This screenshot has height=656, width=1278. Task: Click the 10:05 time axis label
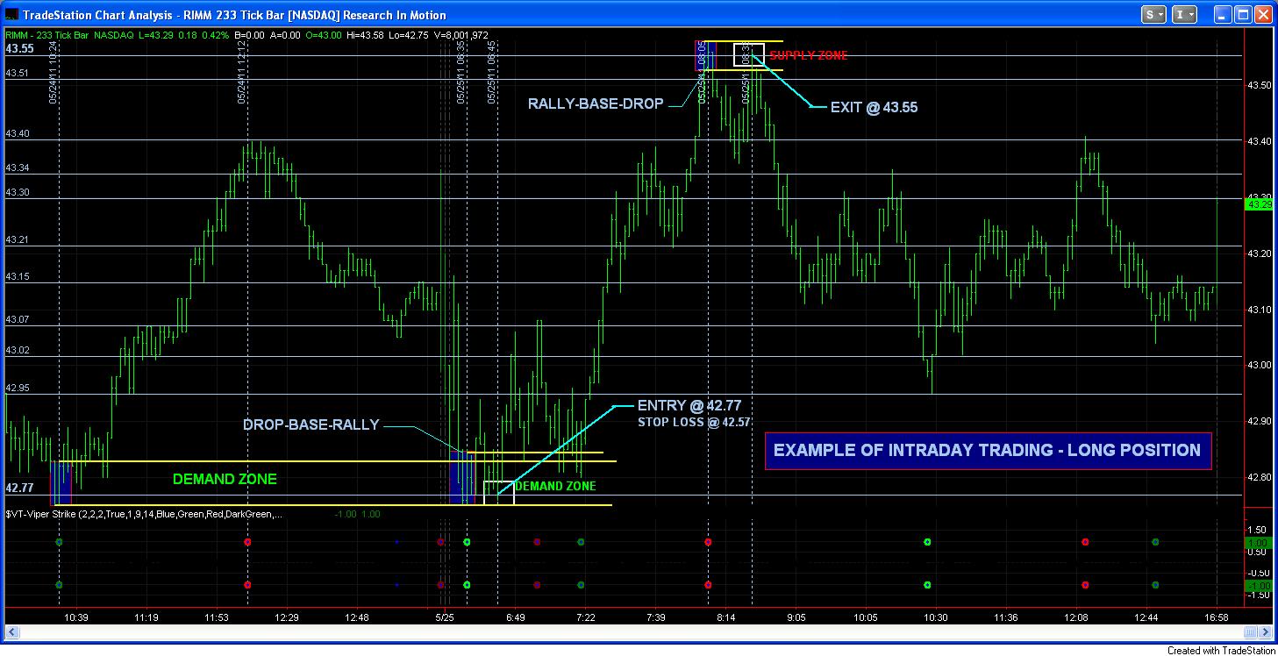pyautogui.click(x=866, y=618)
